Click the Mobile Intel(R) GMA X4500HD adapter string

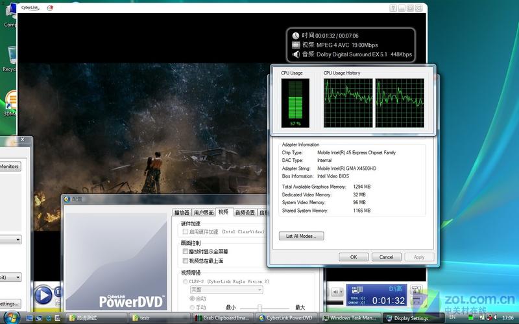[346, 168]
